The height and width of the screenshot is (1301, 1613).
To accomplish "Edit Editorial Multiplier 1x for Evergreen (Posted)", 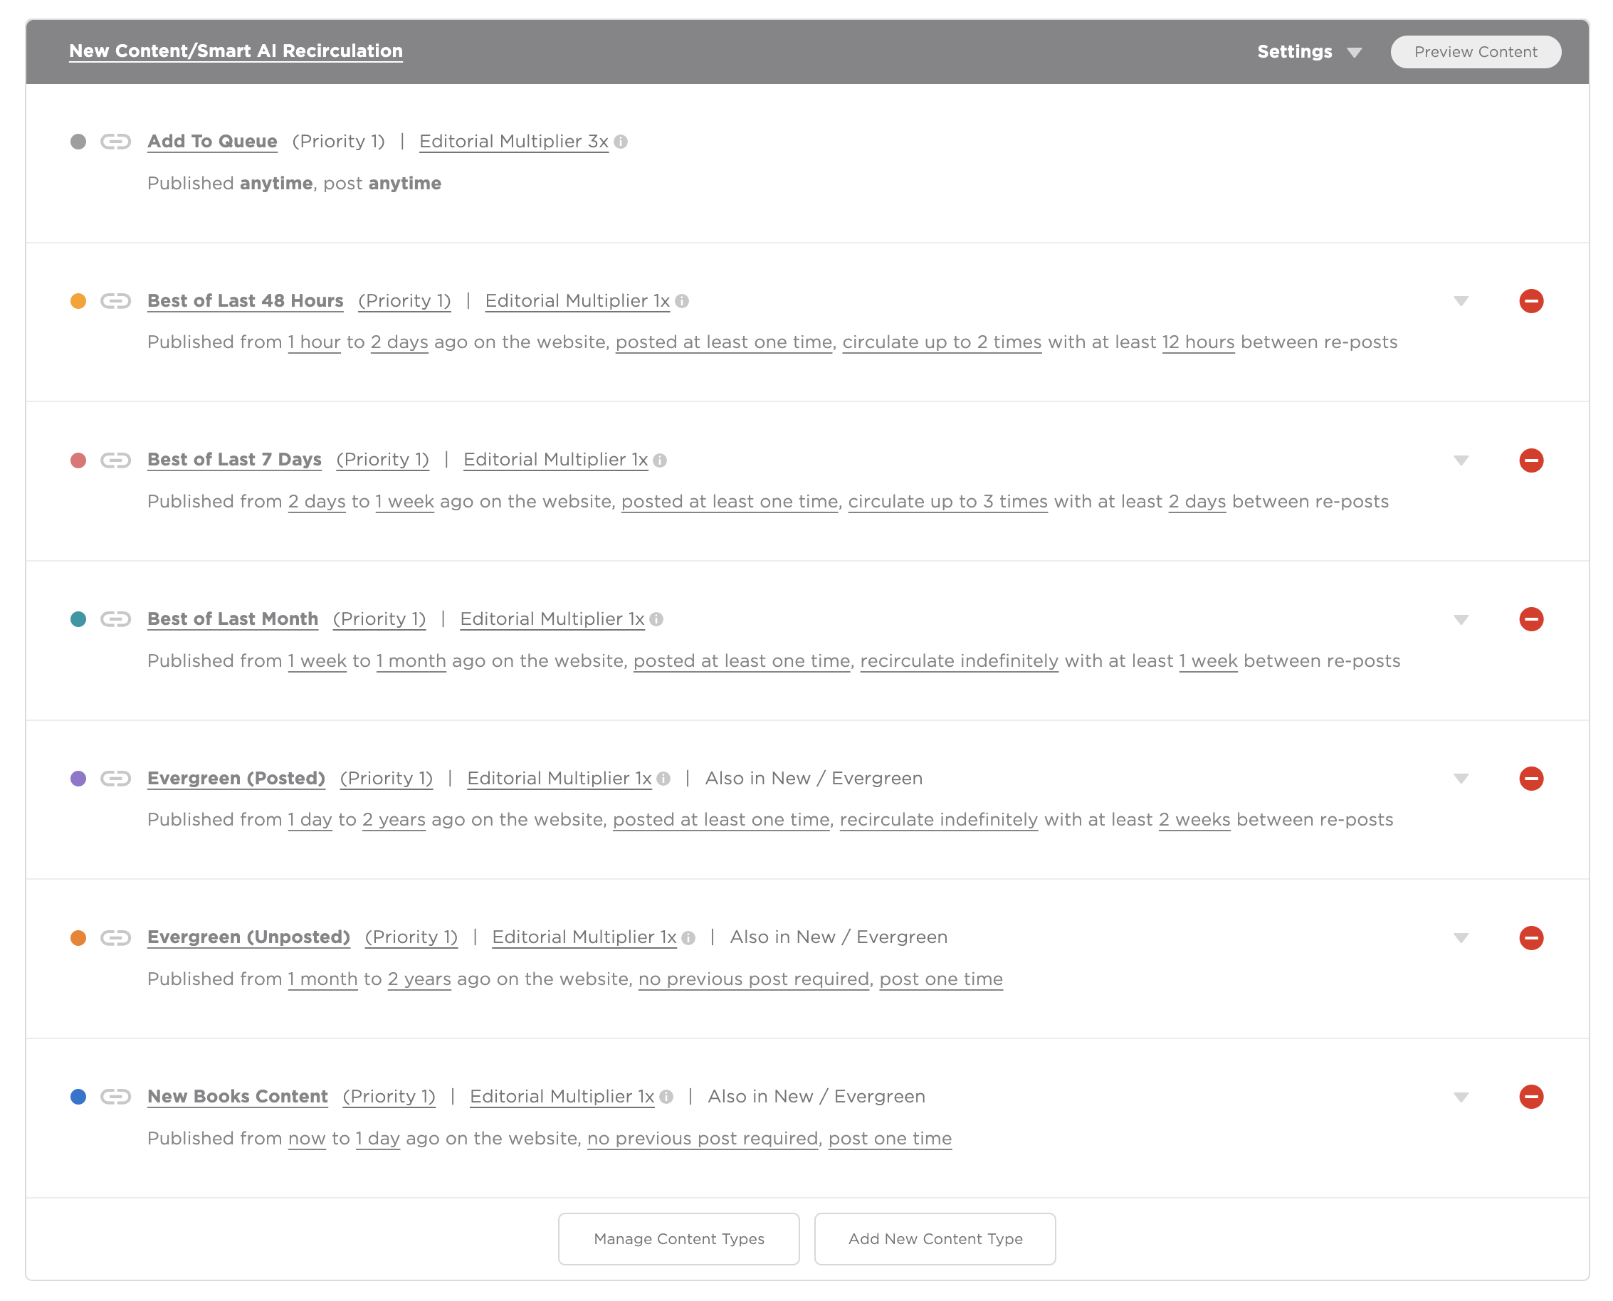I will click(559, 779).
